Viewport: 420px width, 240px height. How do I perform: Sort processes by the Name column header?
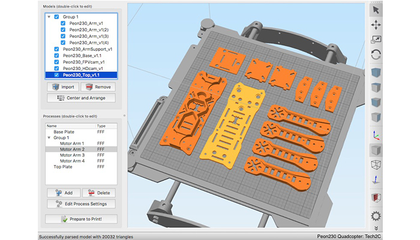[x=70, y=126]
